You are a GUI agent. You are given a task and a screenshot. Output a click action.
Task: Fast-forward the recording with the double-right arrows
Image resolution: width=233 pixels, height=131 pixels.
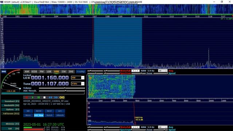pos(56,98)
